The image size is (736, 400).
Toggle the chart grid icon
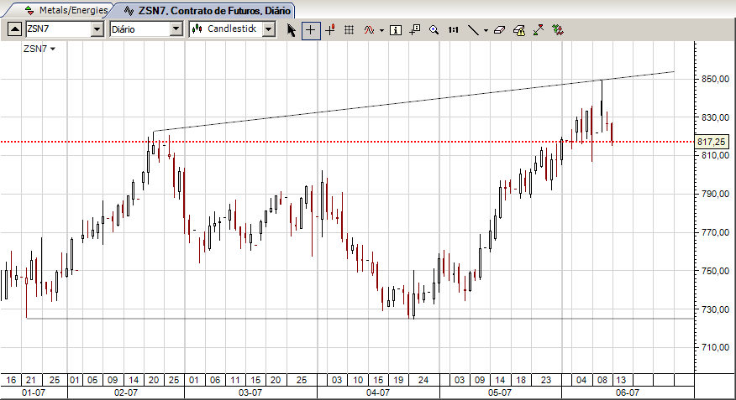tap(349, 30)
